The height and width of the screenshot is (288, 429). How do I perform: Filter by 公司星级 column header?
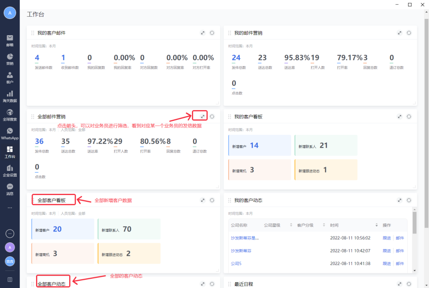291,225
